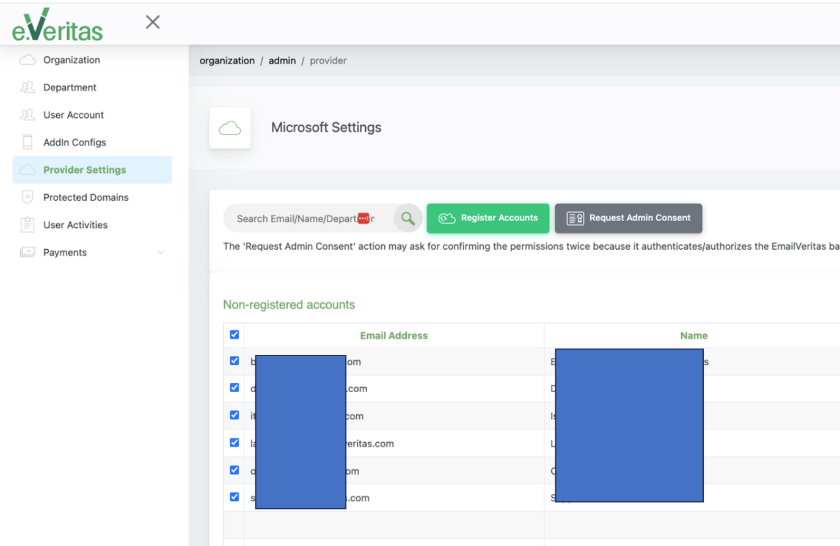Uncheck the second account row checkbox
Image resolution: width=840 pixels, height=546 pixels.
tap(235, 388)
